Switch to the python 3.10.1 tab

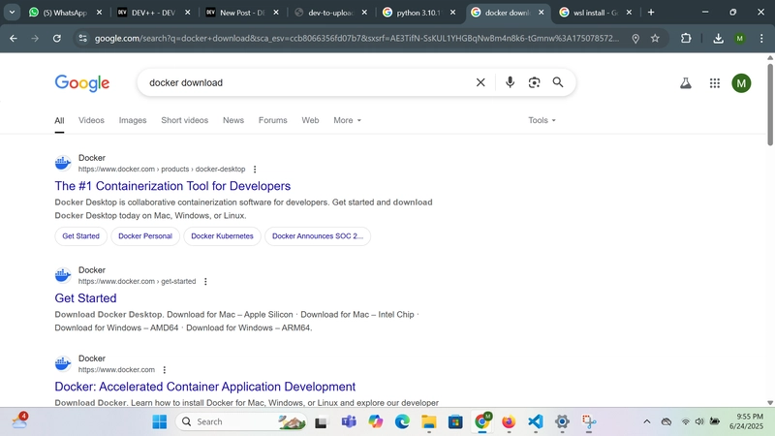coord(418,13)
